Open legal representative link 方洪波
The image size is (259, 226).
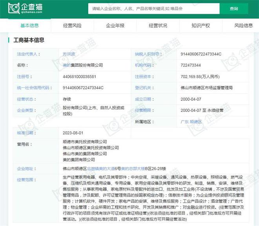[69, 54]
